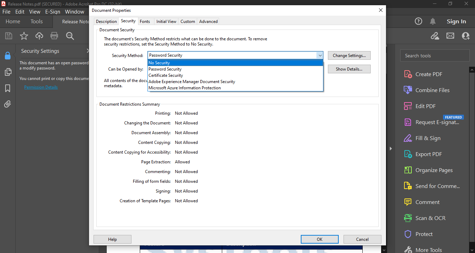Open the Security Settings lock panel icon
The height and width of the screenshot is (253, 475).
pyautogui.click(x=7, y=56)
